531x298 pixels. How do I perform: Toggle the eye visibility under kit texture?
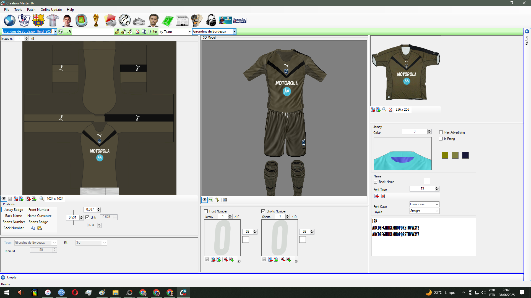tap(4, 199)
